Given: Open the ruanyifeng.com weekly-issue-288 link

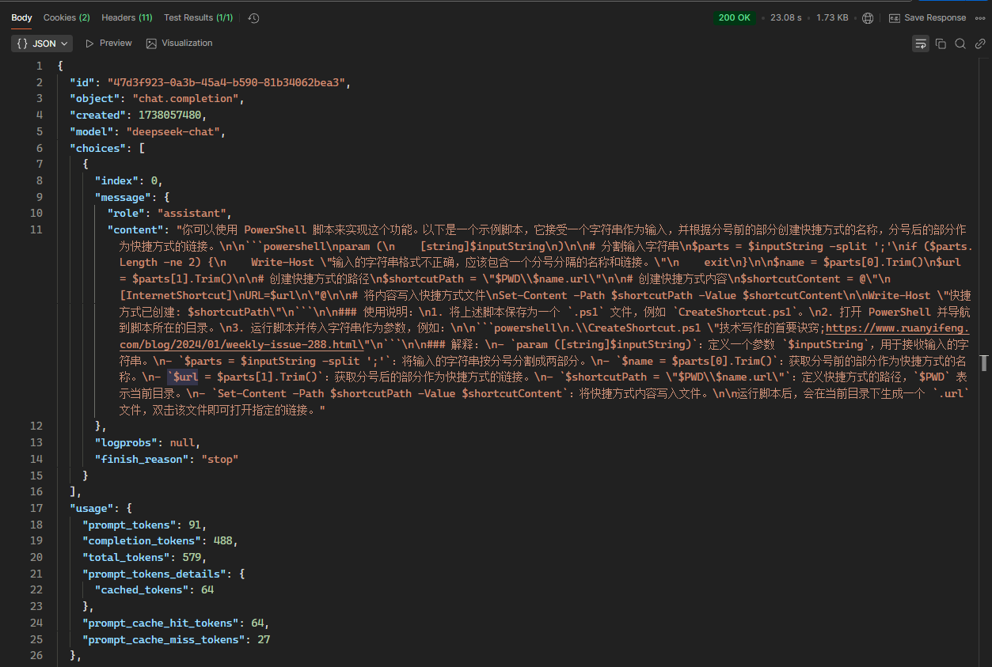Looking at the screenshot, I should pyautogui.click(x=545, y=336).
